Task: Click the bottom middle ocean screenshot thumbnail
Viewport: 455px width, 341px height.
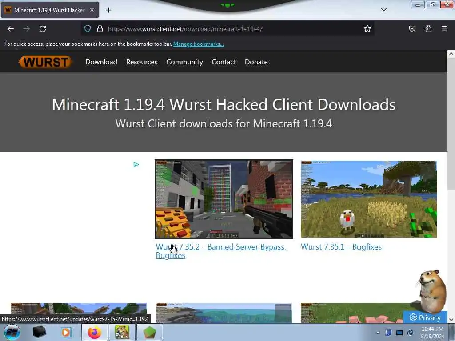Action: pos(224,313)
